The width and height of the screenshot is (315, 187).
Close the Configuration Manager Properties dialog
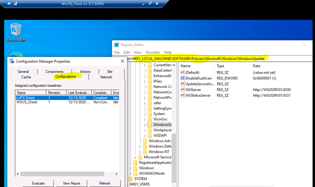tap(122, 61)
